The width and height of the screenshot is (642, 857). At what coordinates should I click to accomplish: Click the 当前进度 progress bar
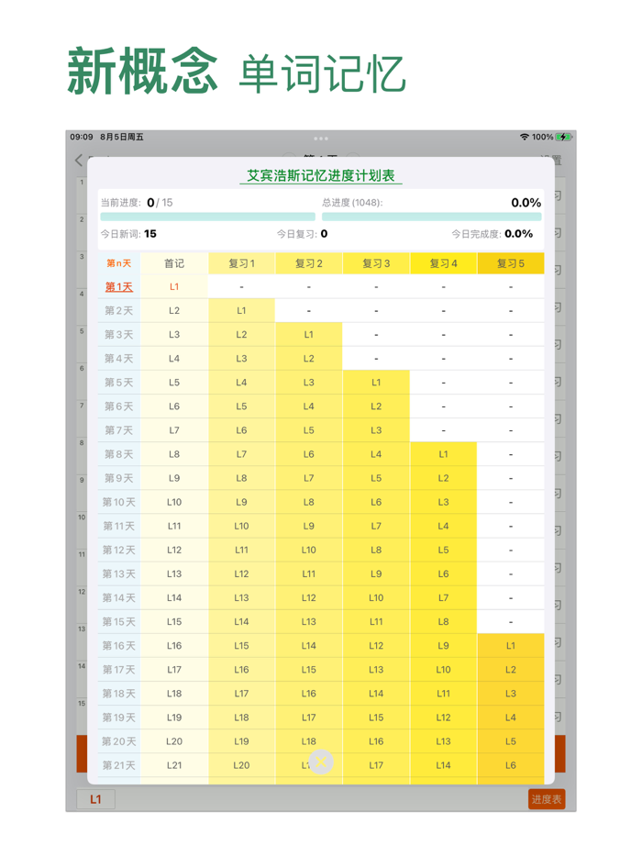tap(207, 217)
